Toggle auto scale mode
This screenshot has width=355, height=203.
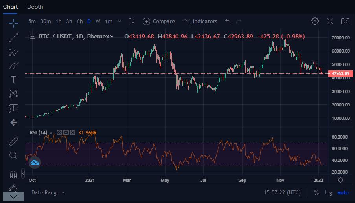click(343, 193)
